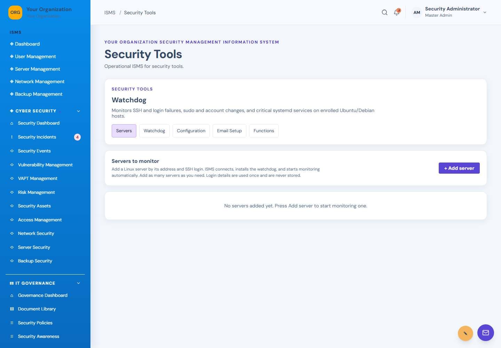Click the Your Organization title

coord(49,9)
